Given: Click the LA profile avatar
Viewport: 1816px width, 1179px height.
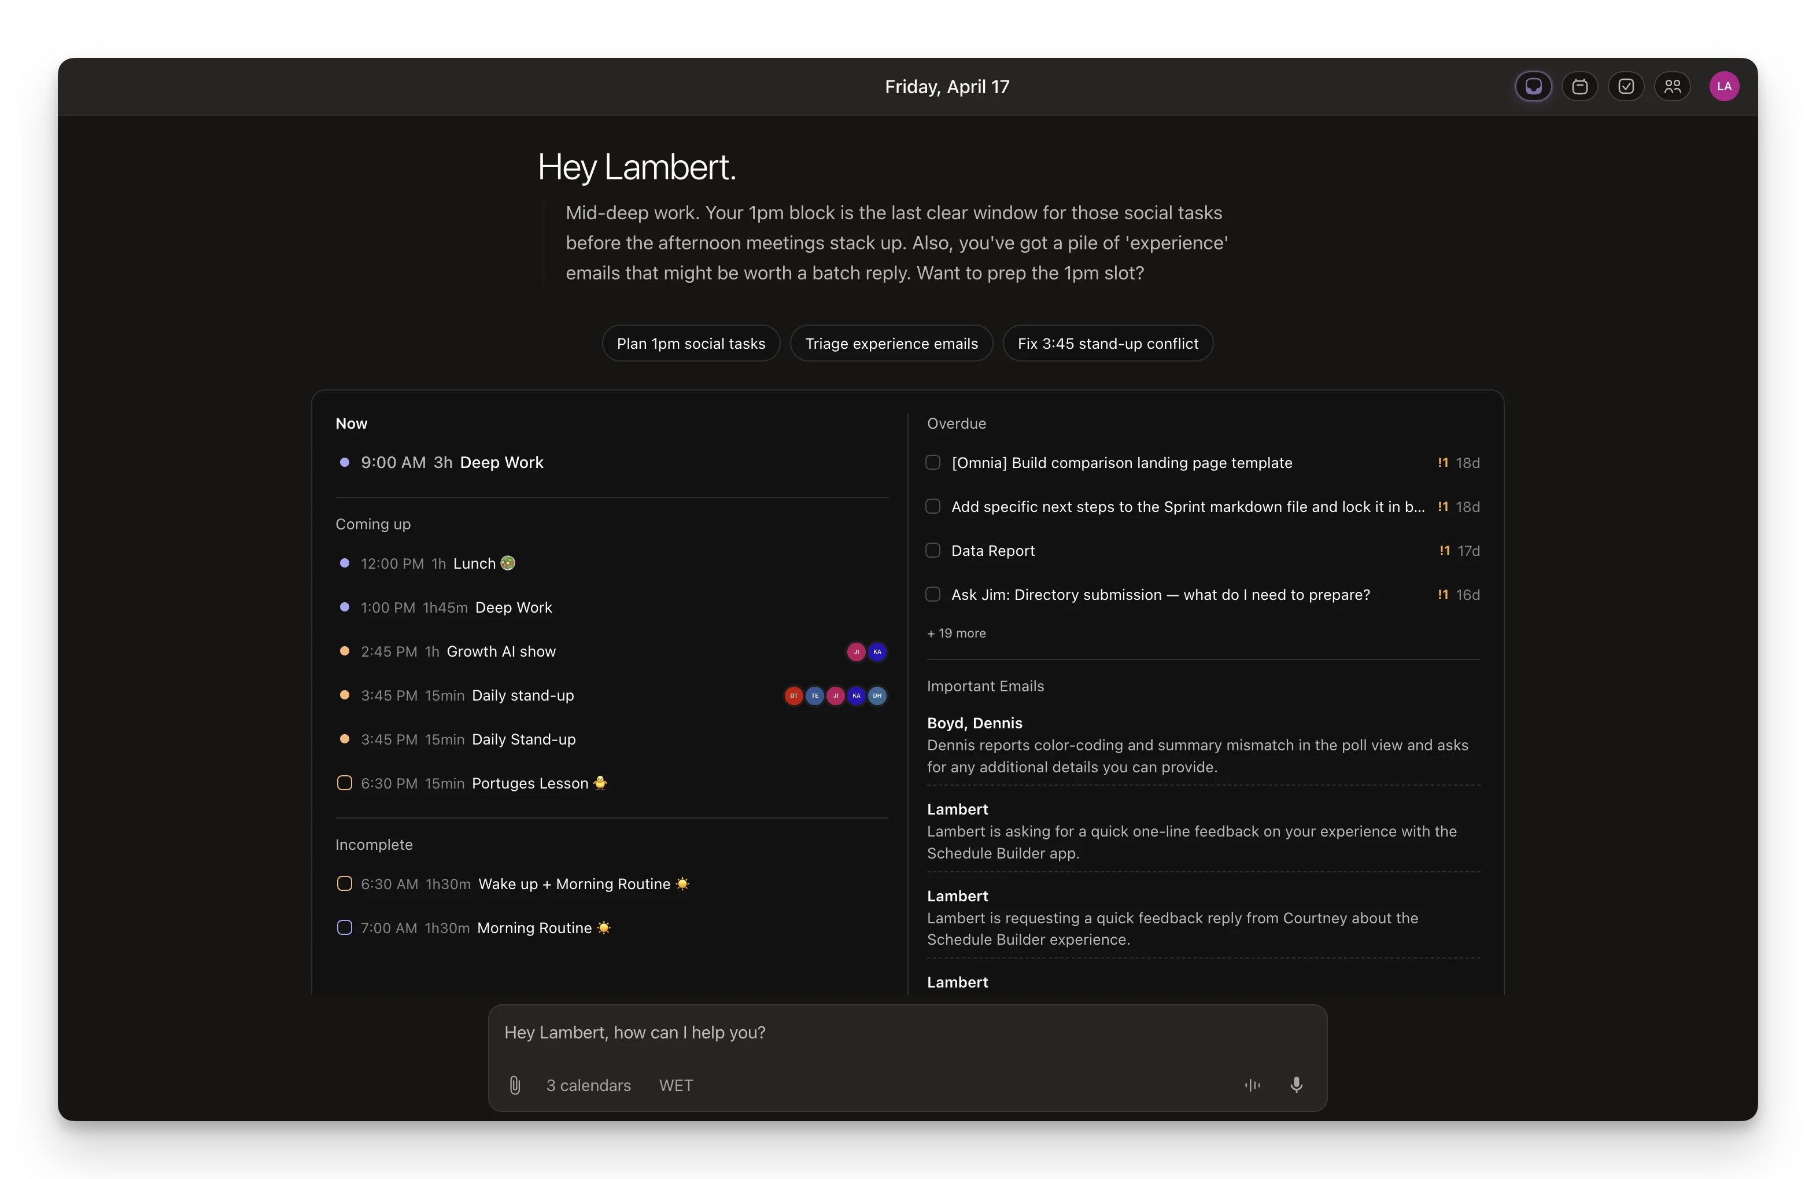Looking at the screenshot, I should (1723, 86).
